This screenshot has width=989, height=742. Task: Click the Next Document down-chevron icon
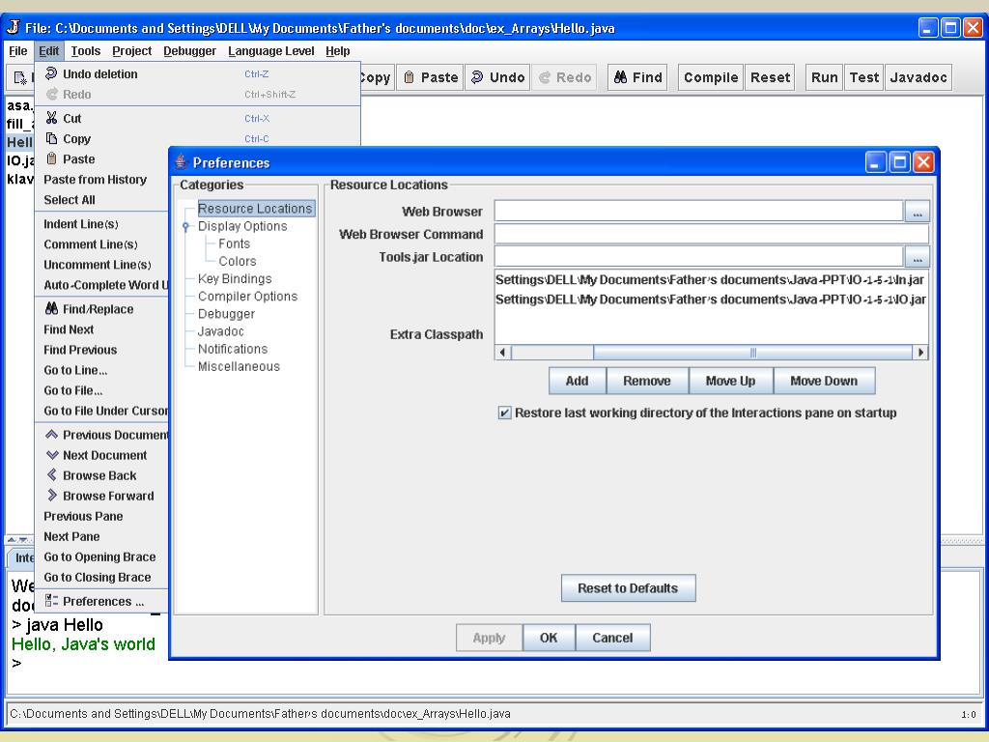(52, 455)
